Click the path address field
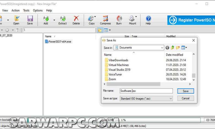 click(59, 30)
